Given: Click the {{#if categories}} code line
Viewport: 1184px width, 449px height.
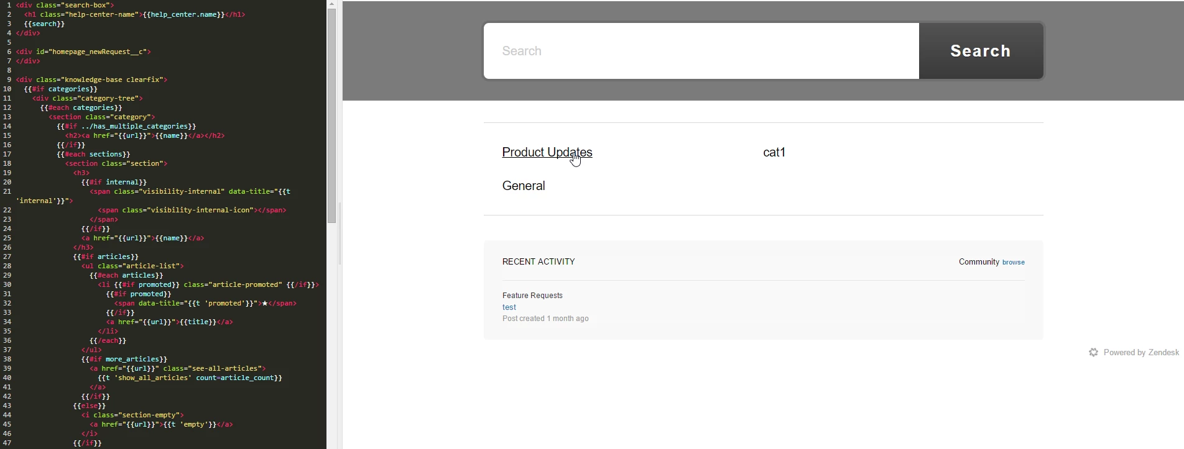Looking at the screenshot, I should point(61,89).
